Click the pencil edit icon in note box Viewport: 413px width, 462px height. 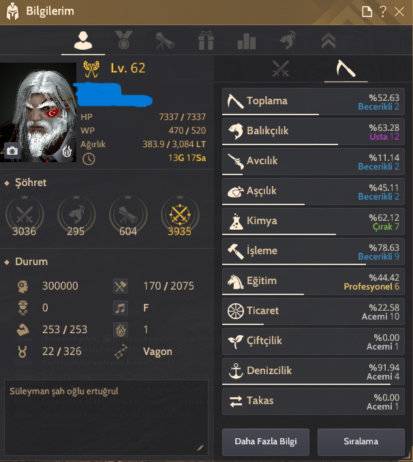point(200,448)
